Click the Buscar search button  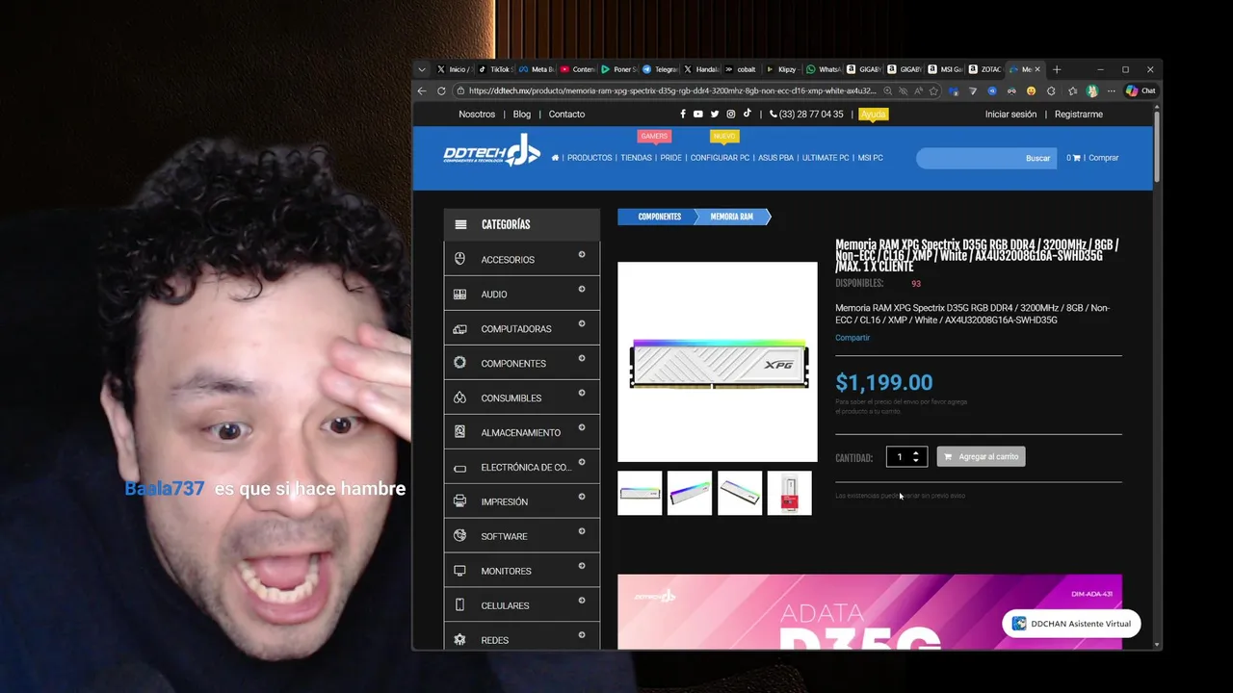(x=1037, y=158)
